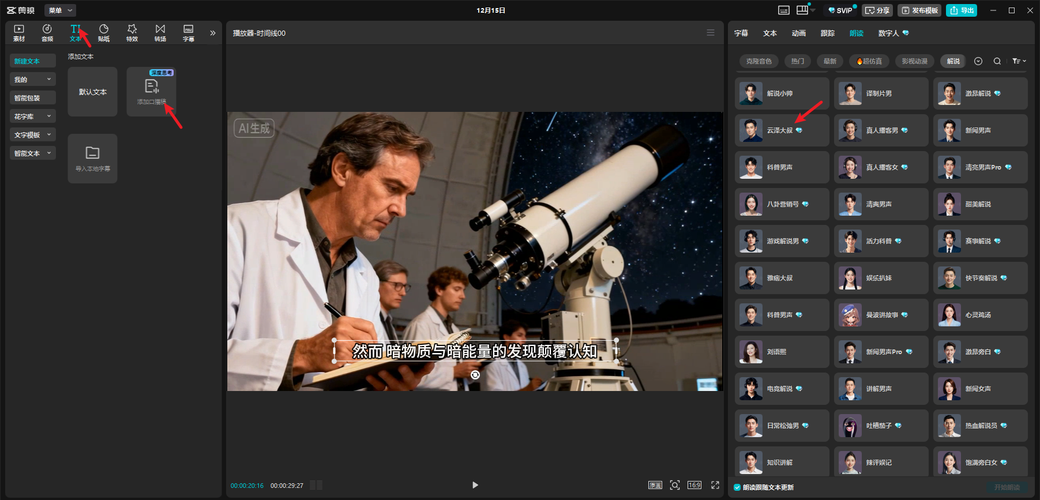The width and height of the screenshot is (1040, 500).
Task: Click the search icon in voice panel
Action: 997,61
